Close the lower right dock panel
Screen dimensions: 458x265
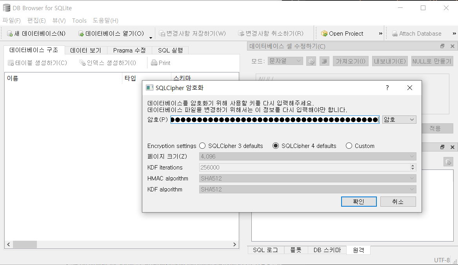[453, 147]
